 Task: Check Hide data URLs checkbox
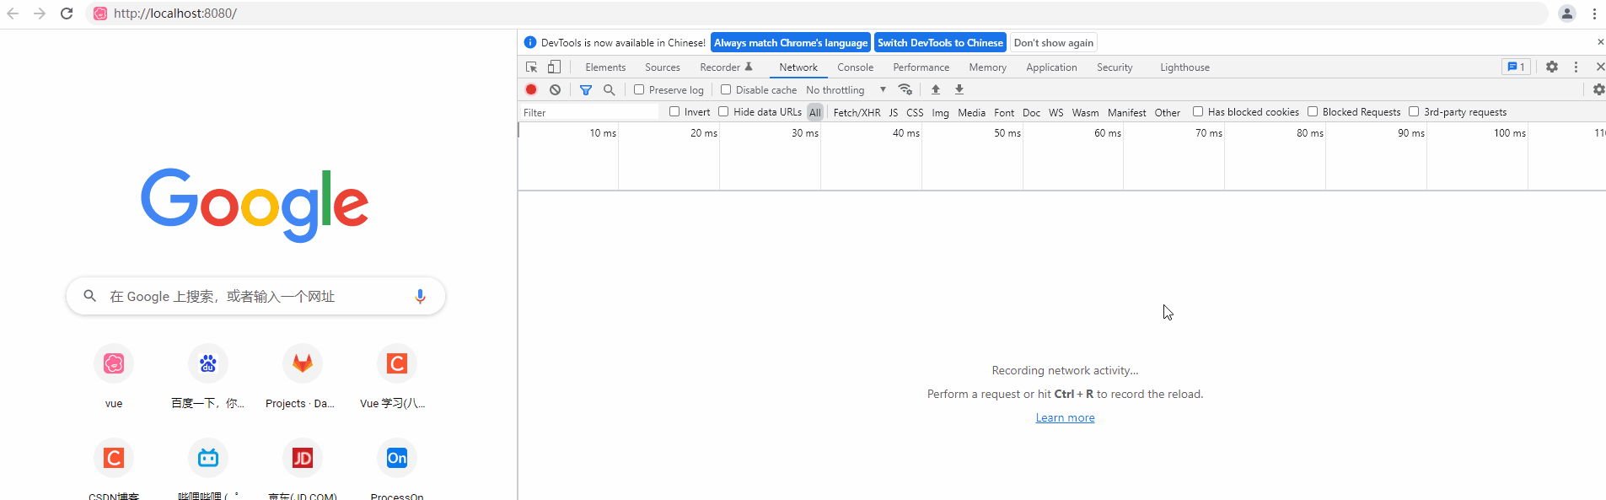pyautogui.click(x=723, y=111)
